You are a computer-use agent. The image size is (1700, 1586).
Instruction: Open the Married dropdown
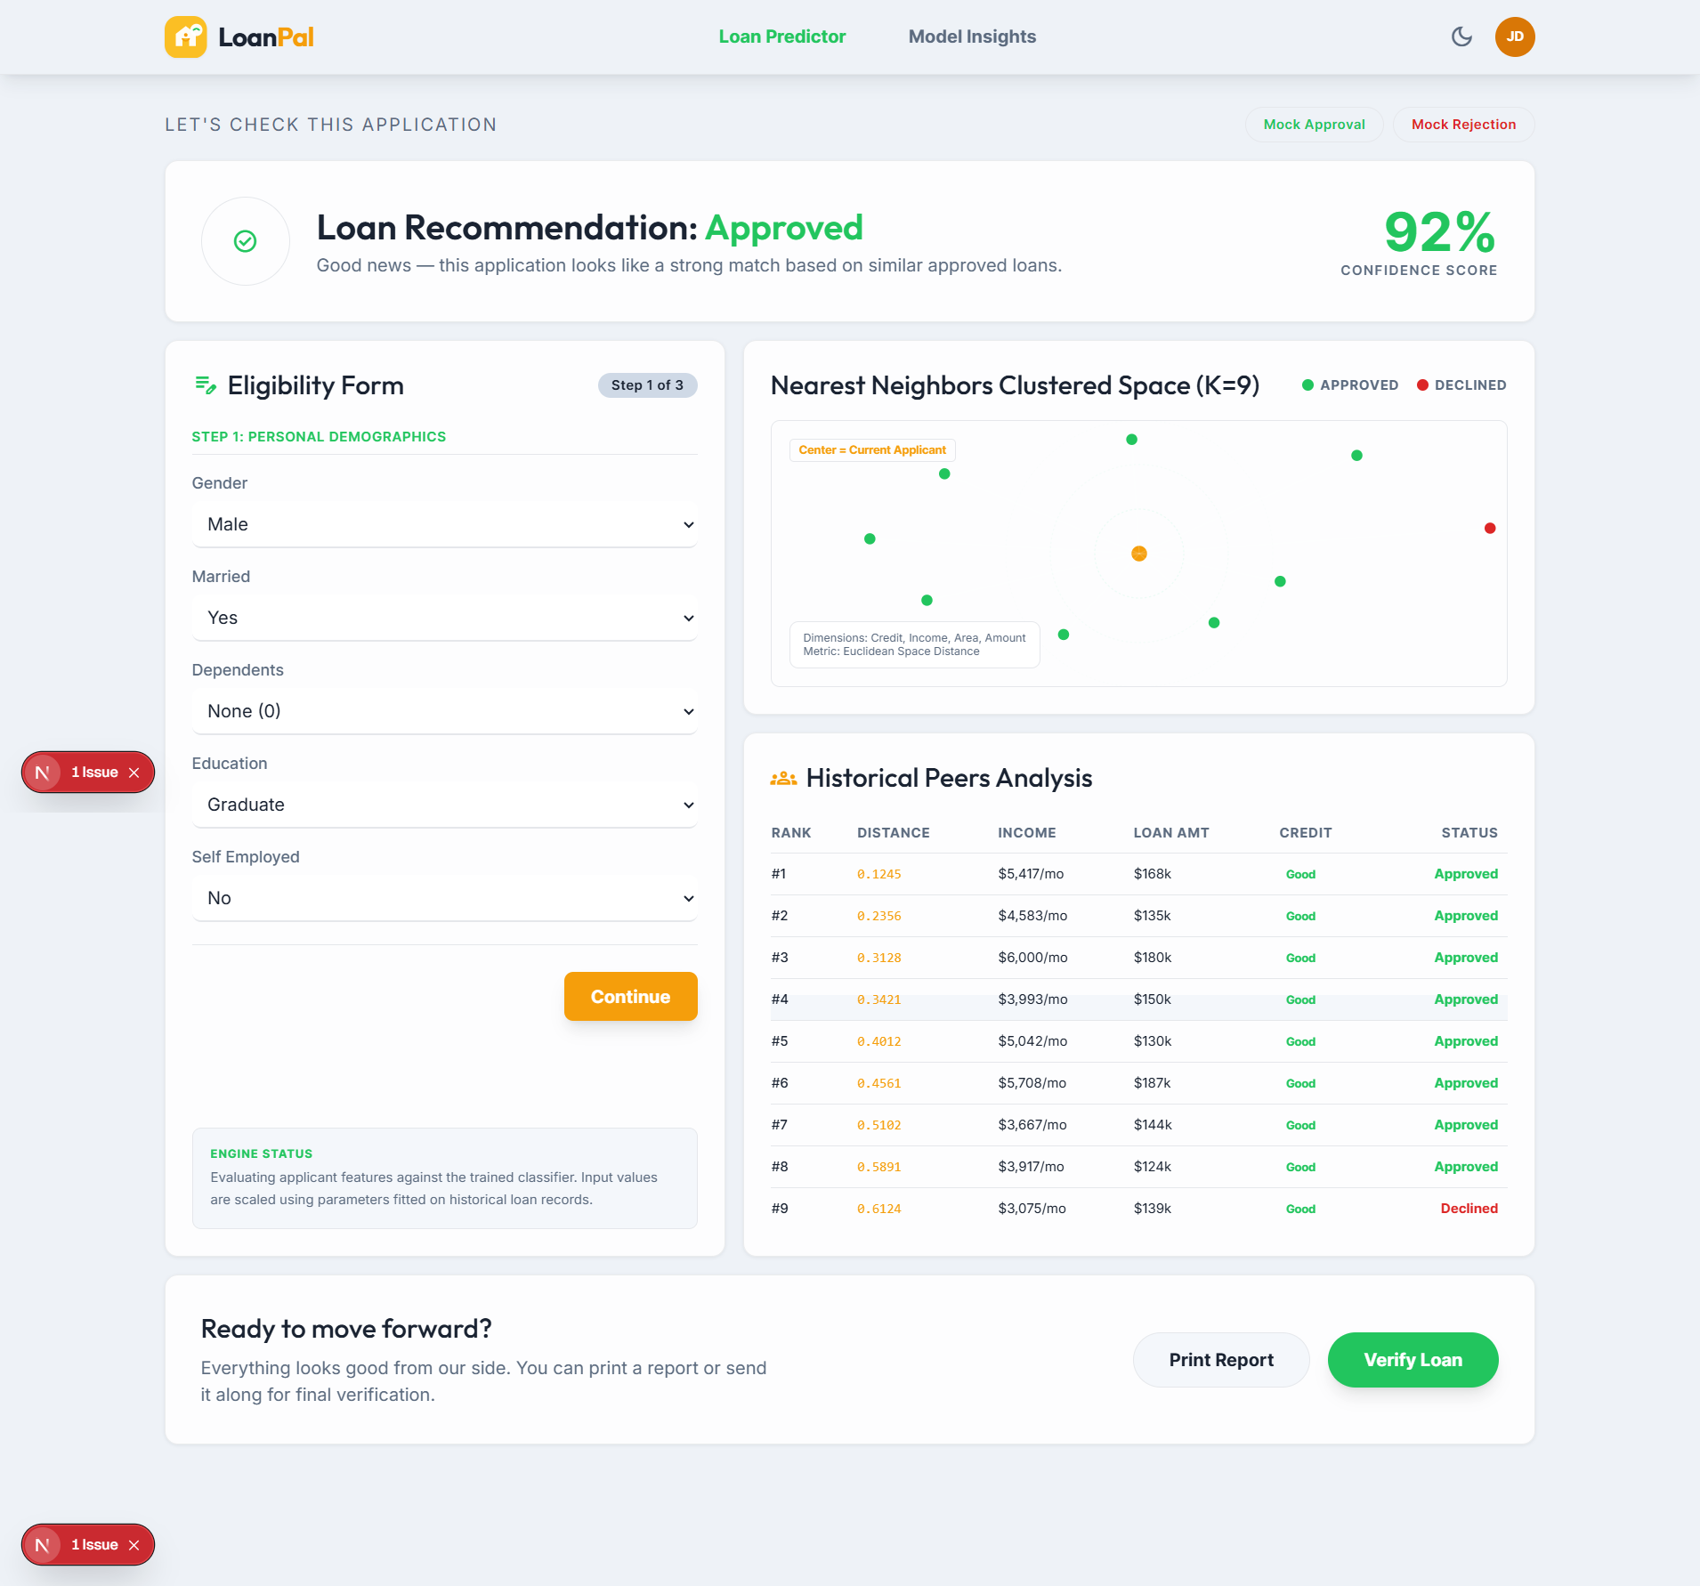tap(445, 618)
